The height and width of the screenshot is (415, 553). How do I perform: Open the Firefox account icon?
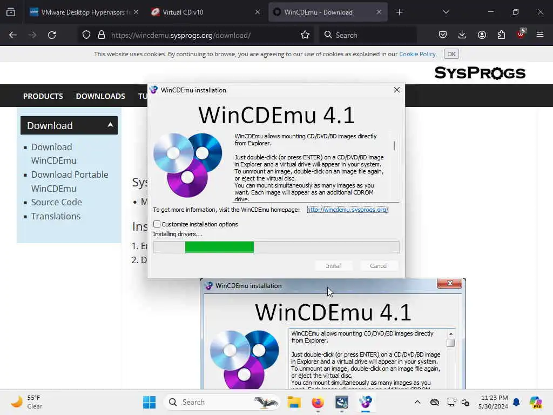pyautogui.click(x=482, y=35)
